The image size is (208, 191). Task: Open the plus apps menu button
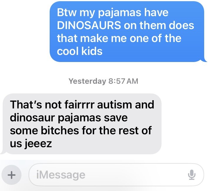tap(11, 175)
